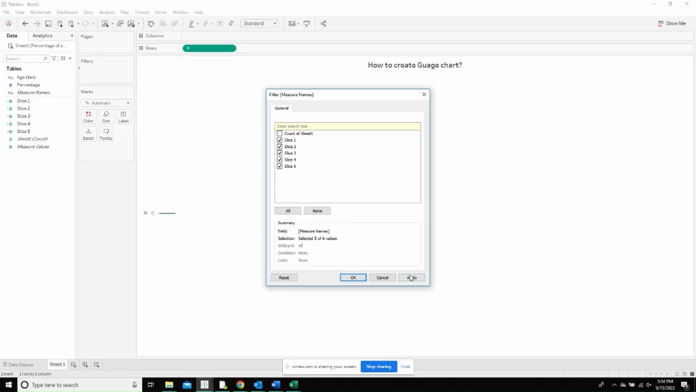The image size is (696, 392).
Task: Click the All button in Filter dialog
Action: coord(288,211)
